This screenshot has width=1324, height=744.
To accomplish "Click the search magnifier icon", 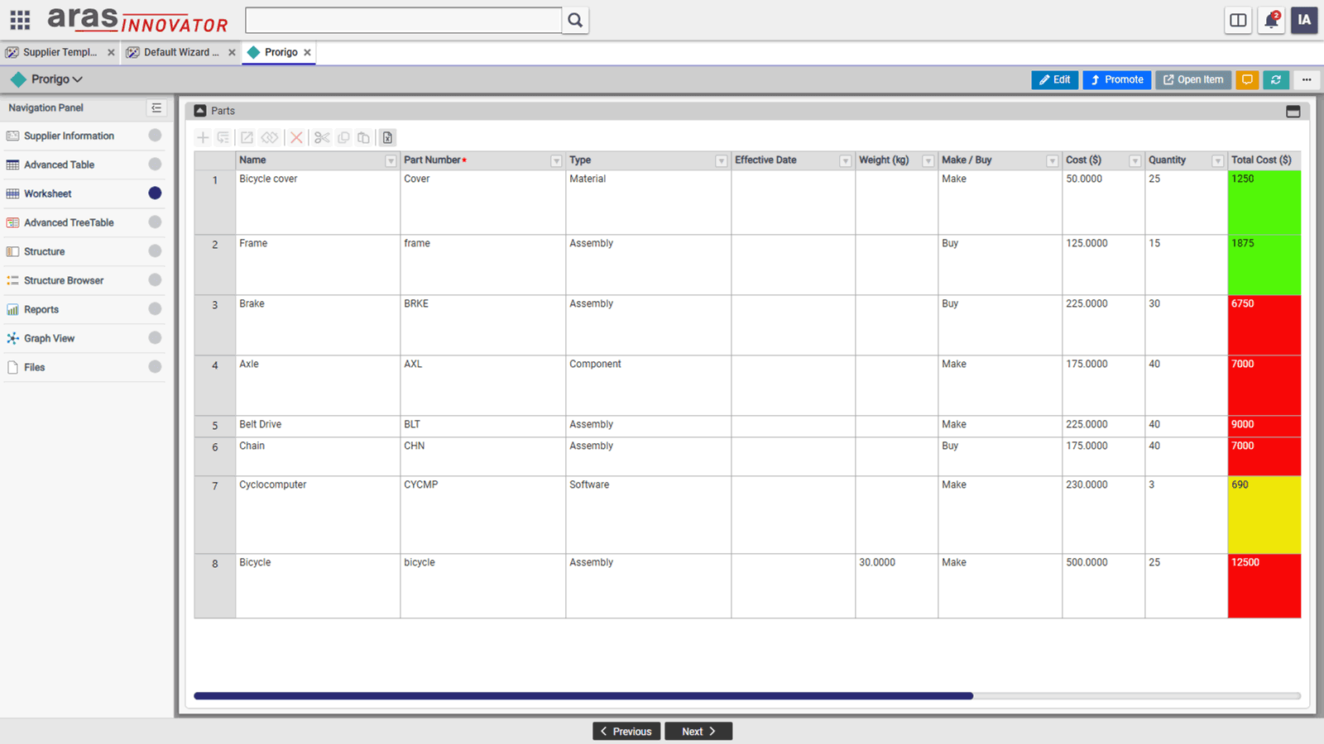I will pos(575,20).
